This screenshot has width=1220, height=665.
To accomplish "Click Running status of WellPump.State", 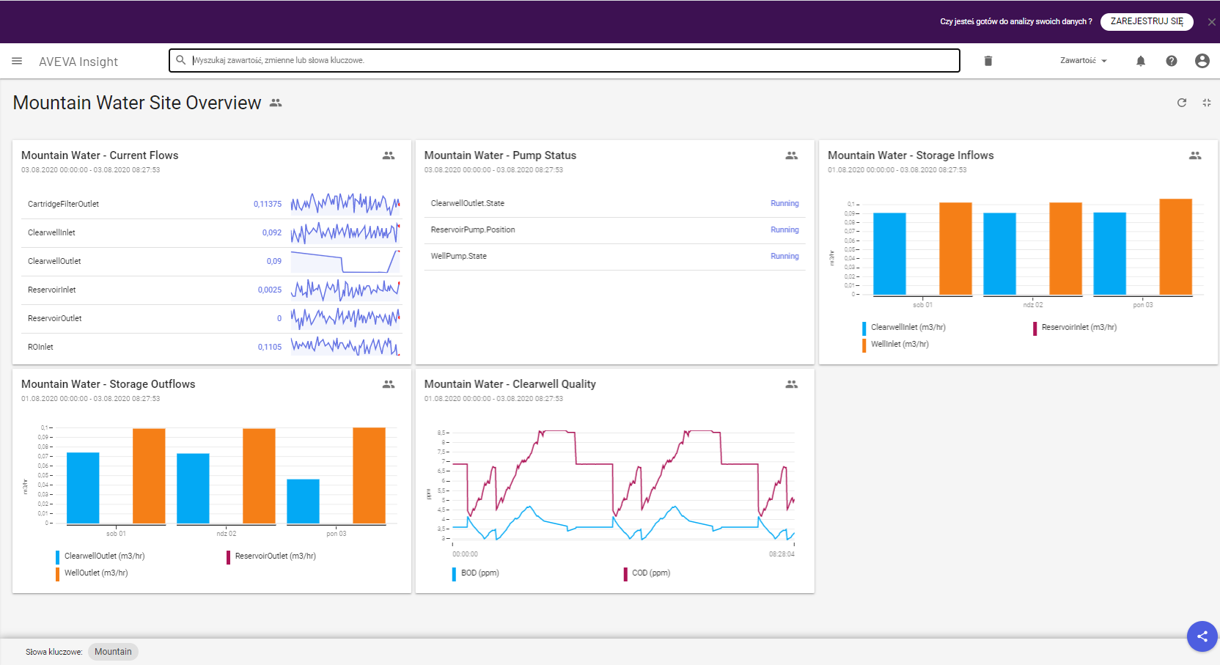I will pos(784,257).
